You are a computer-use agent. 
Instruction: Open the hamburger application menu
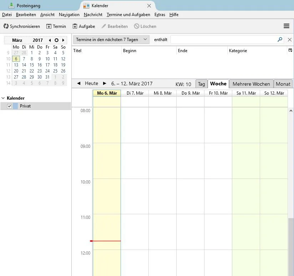click(x=286, y=26)
